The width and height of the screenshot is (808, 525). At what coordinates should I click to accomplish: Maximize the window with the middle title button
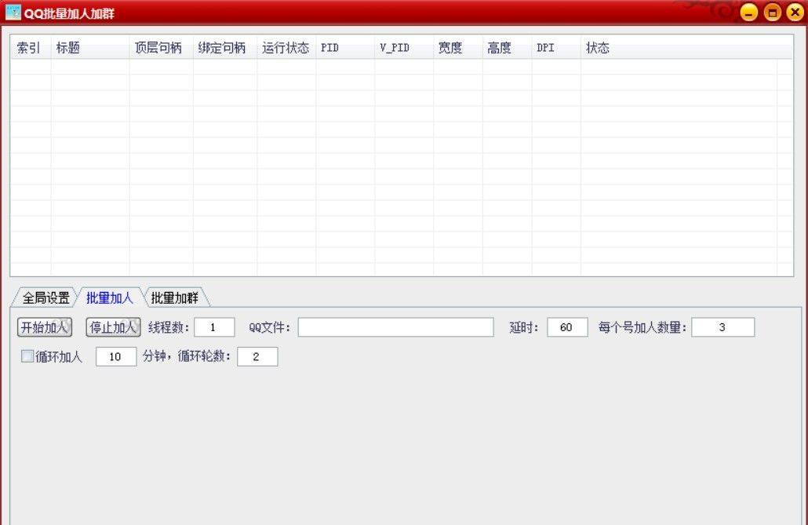tap(772, 13)
